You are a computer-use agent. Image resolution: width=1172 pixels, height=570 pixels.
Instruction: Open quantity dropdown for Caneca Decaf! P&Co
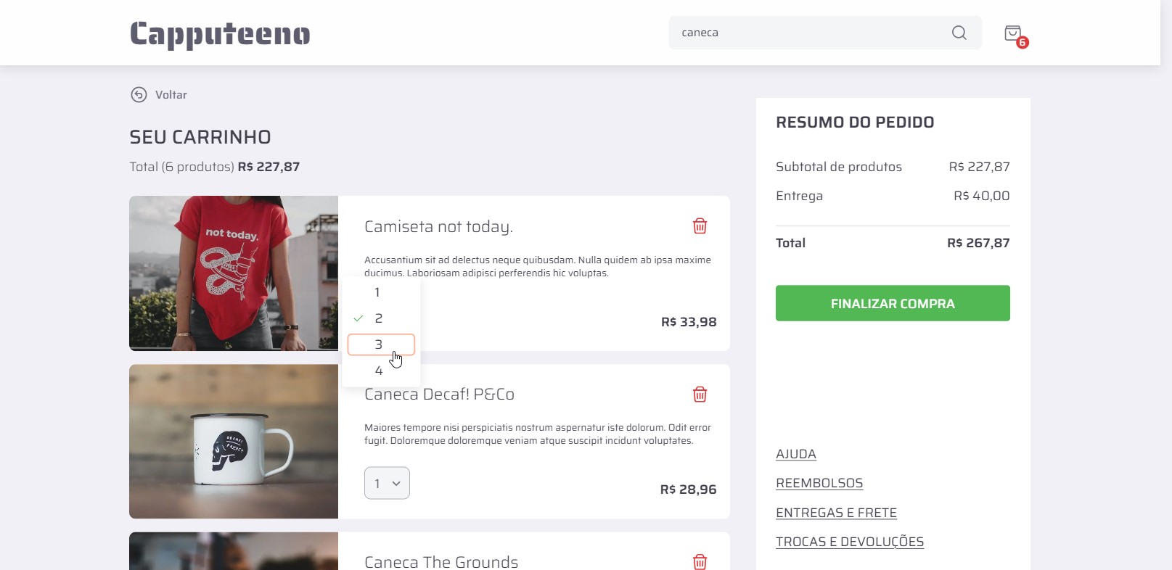387,483
